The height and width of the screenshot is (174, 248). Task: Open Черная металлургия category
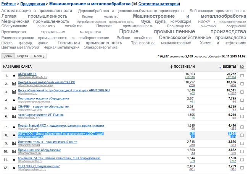pyautogui.click(x=61, y=47)
